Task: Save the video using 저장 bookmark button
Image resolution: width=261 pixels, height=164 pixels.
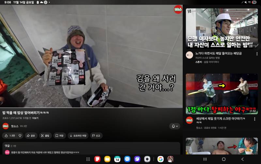Action: pyautogui.click(x=60, y=136)
